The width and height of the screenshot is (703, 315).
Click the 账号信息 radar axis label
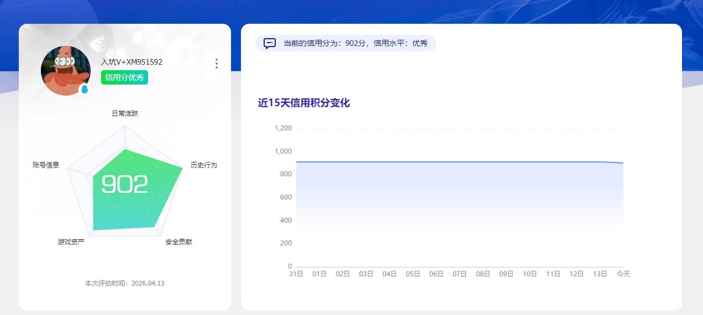click(x=46, y=165)
